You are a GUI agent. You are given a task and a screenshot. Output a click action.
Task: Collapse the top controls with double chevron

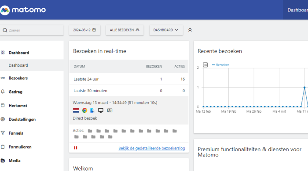190,30
